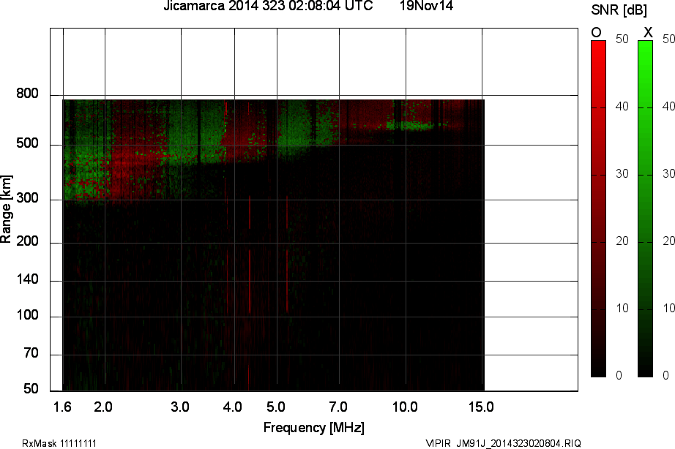Click the date label '19Nov14'

click(x=426, y=6)
